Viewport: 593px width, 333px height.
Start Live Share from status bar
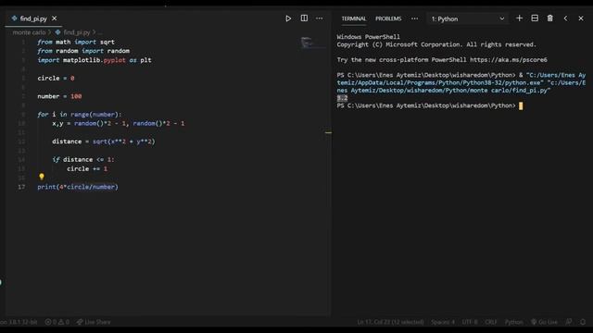click(x=94, y=322)
